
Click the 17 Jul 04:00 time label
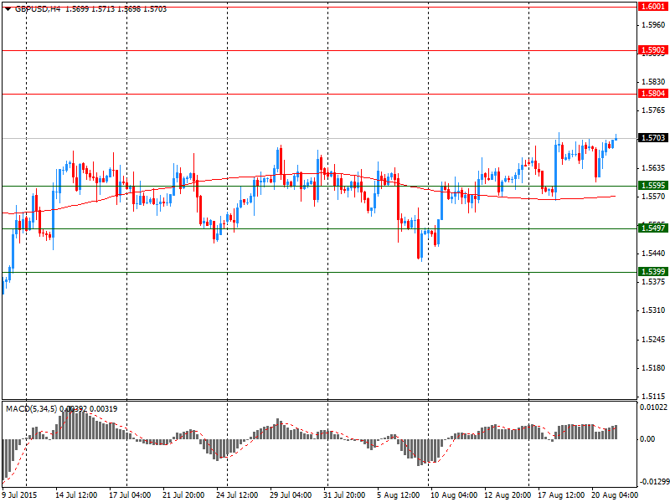[x=130, y=495]
